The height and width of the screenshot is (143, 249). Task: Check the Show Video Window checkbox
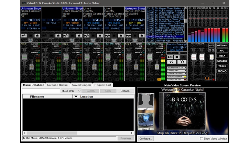point(202,138)
